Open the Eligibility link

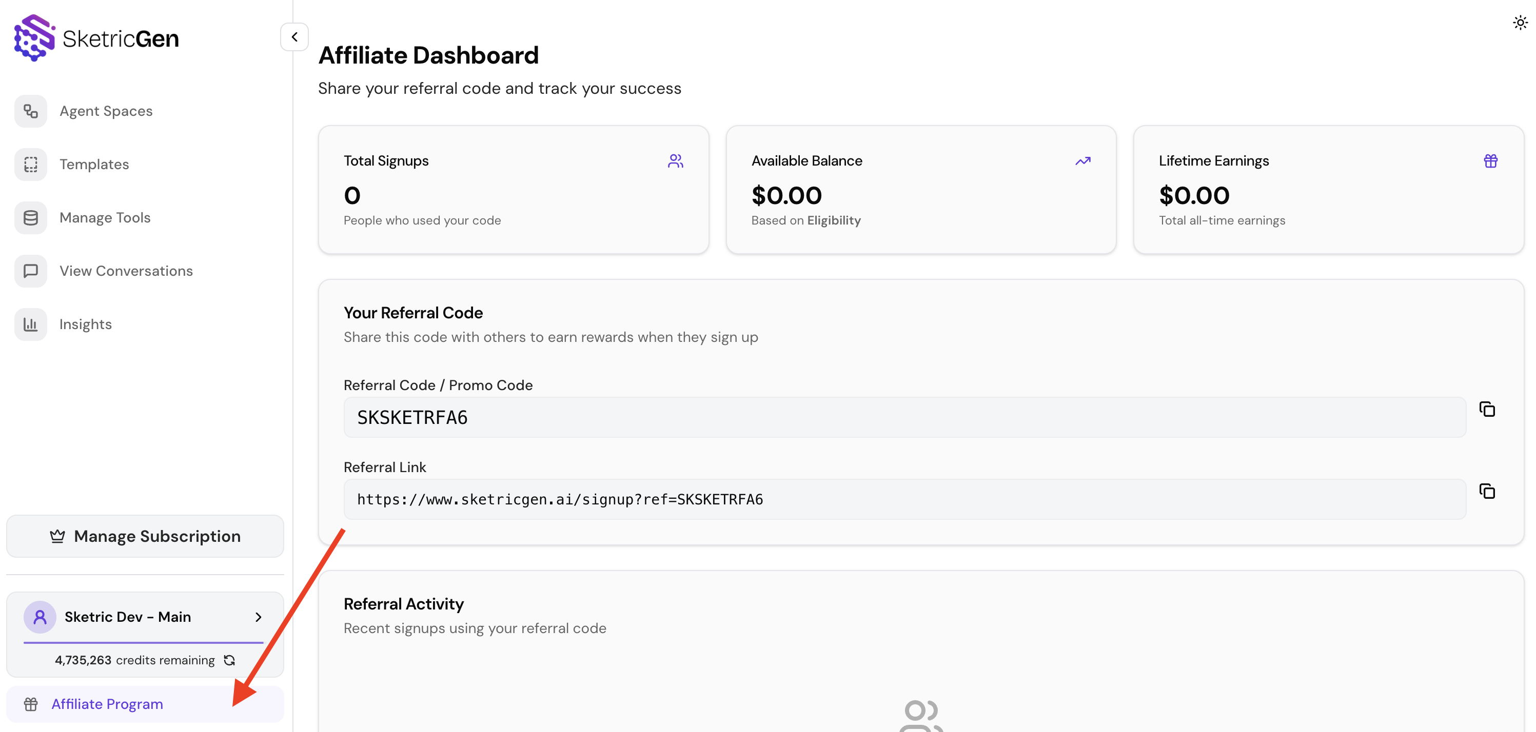coord(834,220)
